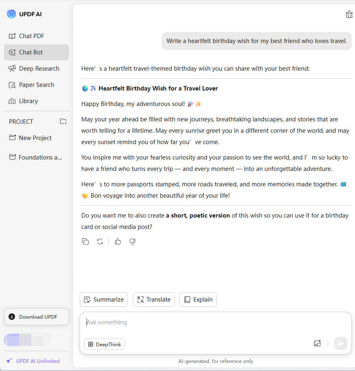This screenshot has width=355, height=371.
Task: Click the clear chat broom icon
Action: (x=349, y=15)
